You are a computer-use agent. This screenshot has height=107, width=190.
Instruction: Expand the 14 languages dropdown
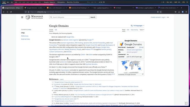(x=137, y=26)
